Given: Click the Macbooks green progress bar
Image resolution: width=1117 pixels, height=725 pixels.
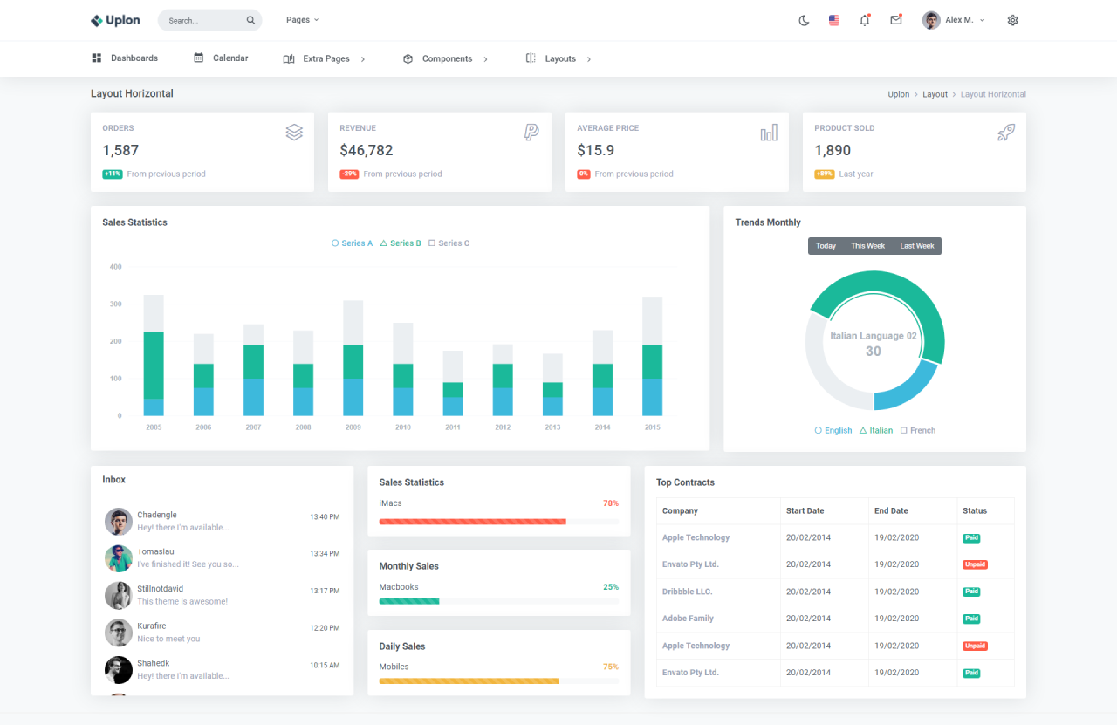Looking at the screenshot, I should click(409, 601).
